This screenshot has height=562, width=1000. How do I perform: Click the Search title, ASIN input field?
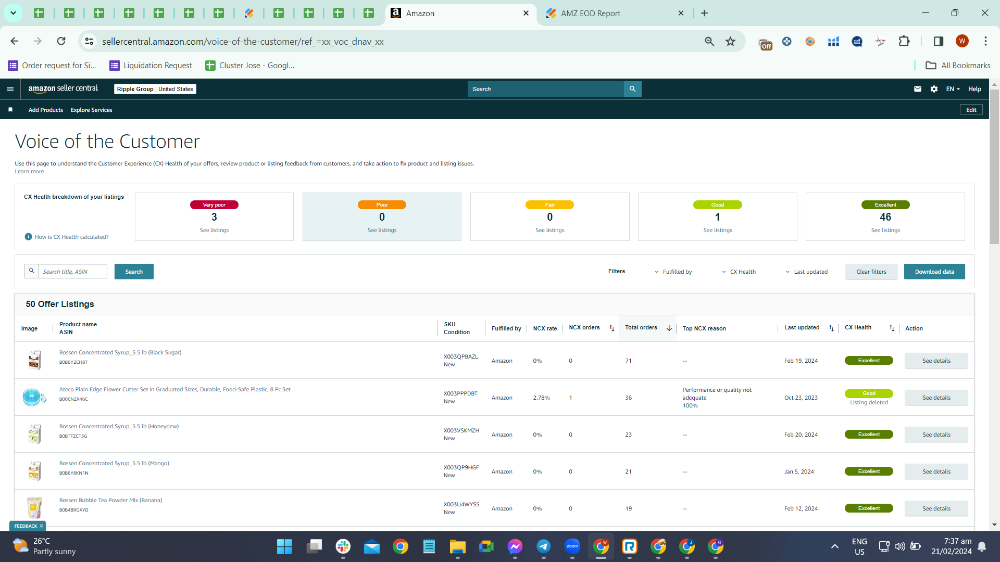tap(72, 272)
